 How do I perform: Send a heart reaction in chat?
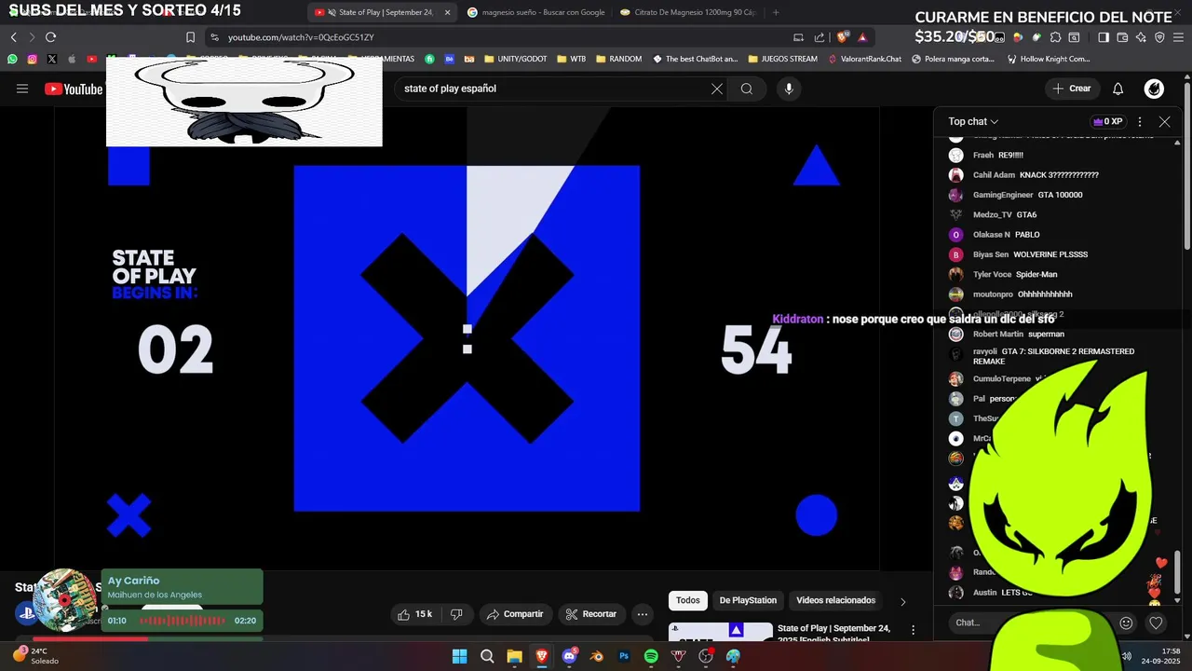click(1156, 623)
